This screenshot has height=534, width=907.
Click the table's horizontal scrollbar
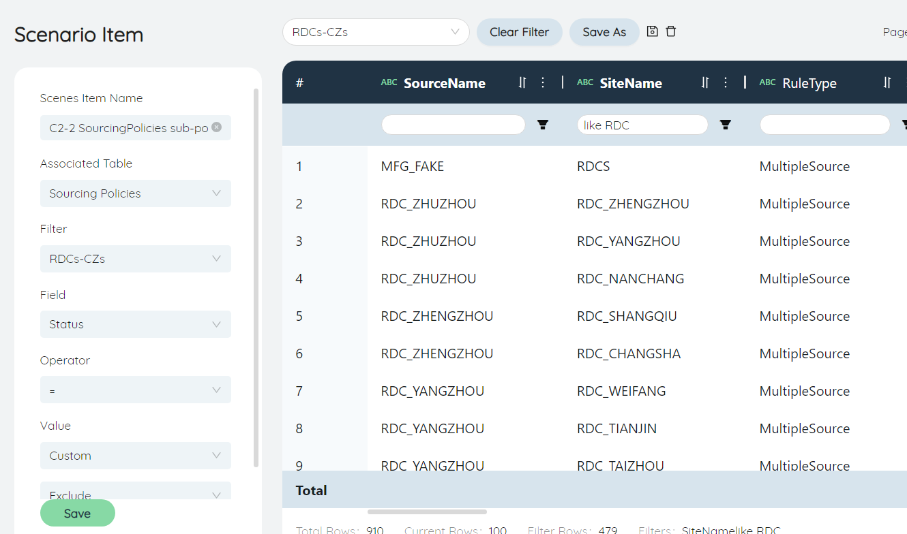coord(427,512)
